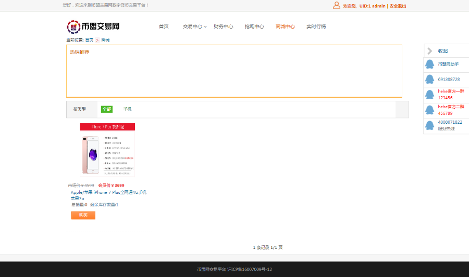Filter products by 手机 category
Viewport: 469px width, 277px height.
[127, 109]
